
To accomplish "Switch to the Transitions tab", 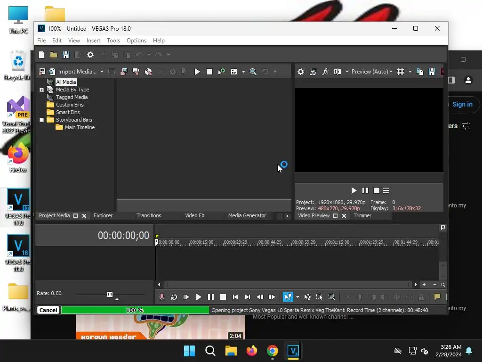I will coord(149,215).
